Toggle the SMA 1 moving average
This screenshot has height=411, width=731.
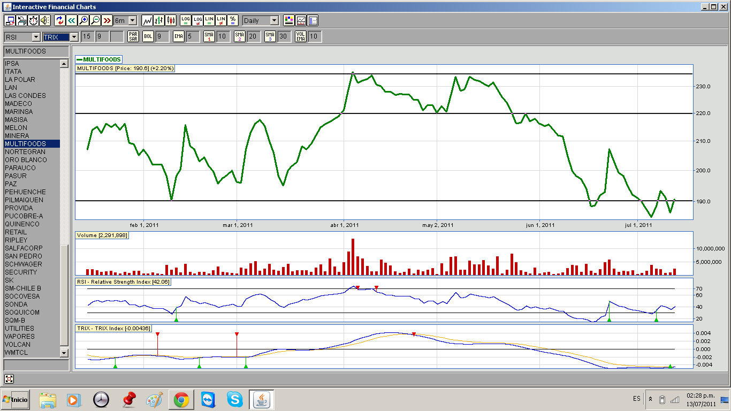click(209, 36)
